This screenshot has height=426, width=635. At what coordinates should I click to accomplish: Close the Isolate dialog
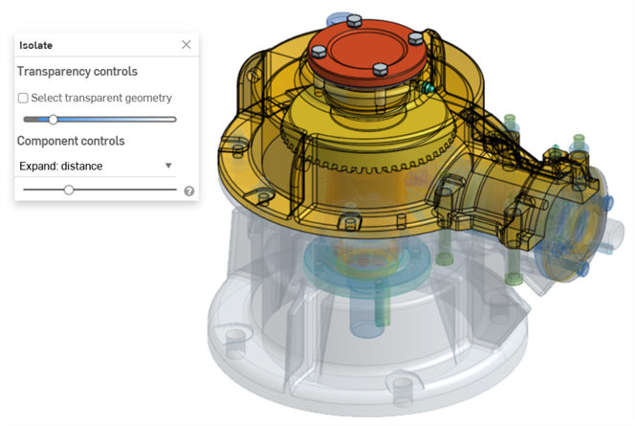point(186,45)
